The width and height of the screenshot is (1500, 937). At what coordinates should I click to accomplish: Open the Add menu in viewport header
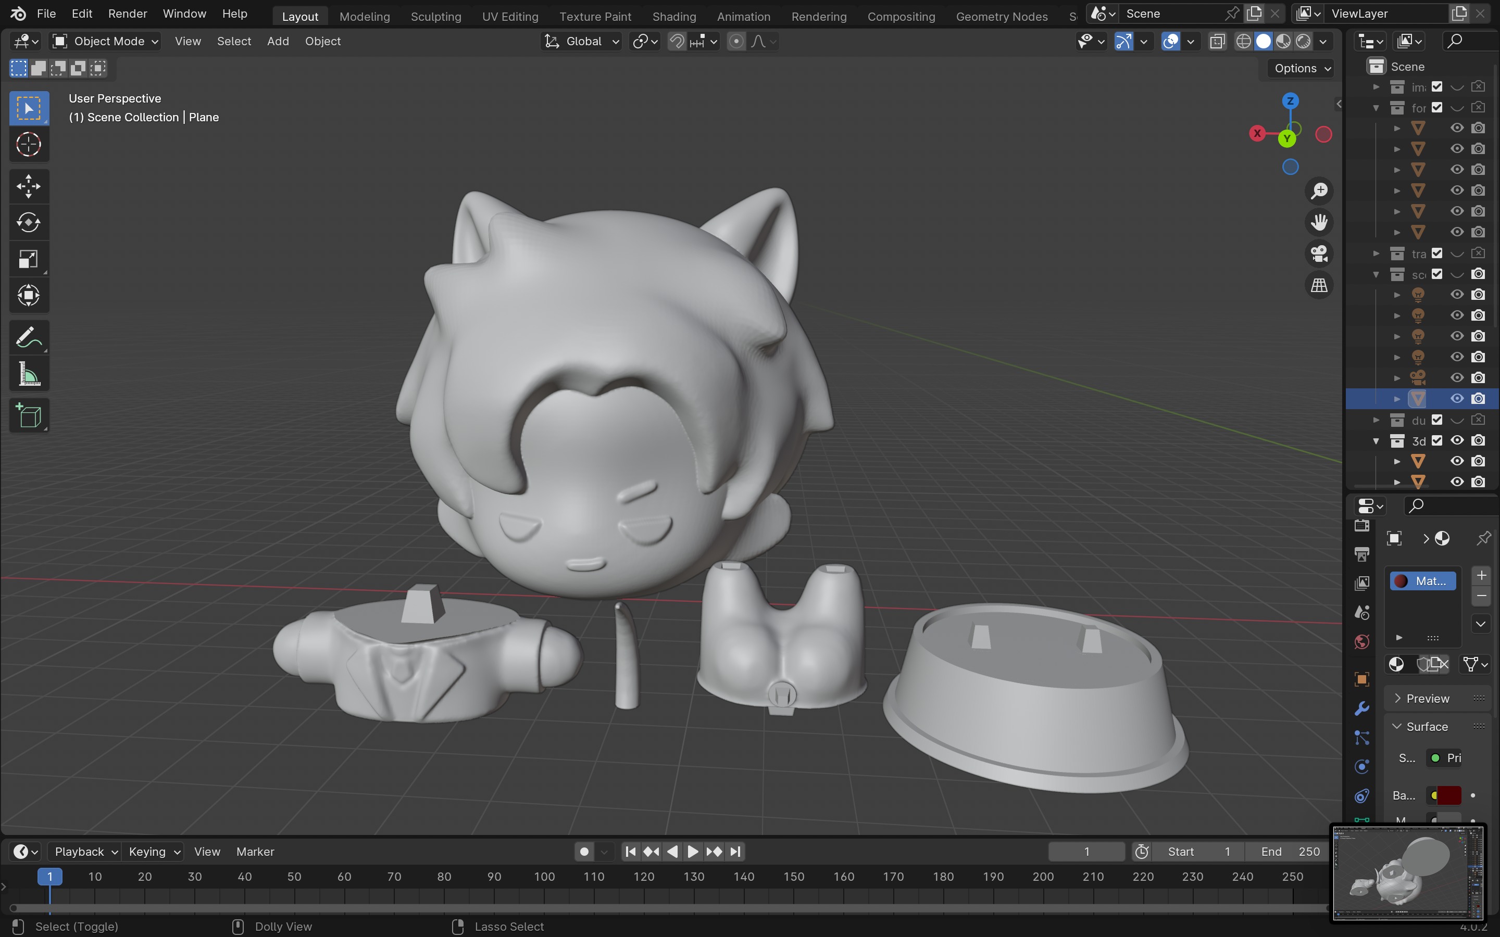click(x=278, y=42)
